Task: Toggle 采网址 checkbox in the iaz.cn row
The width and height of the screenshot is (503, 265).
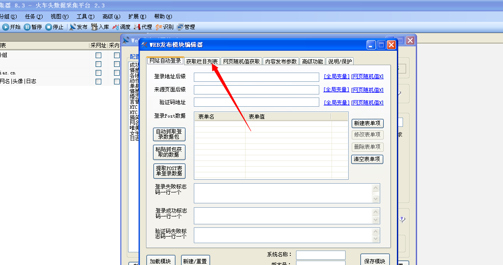Action: 98,73
